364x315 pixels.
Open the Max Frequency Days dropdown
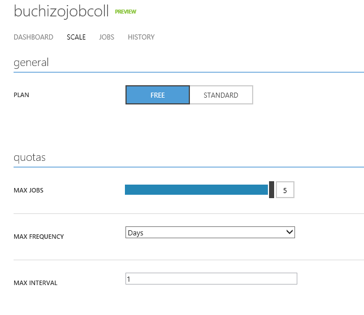tap(210, 233)
